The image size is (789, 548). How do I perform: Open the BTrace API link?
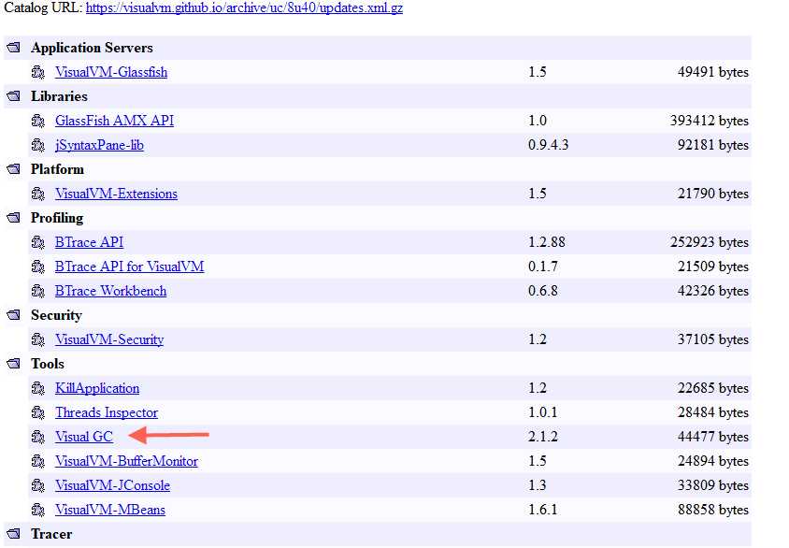pos(89,242)
